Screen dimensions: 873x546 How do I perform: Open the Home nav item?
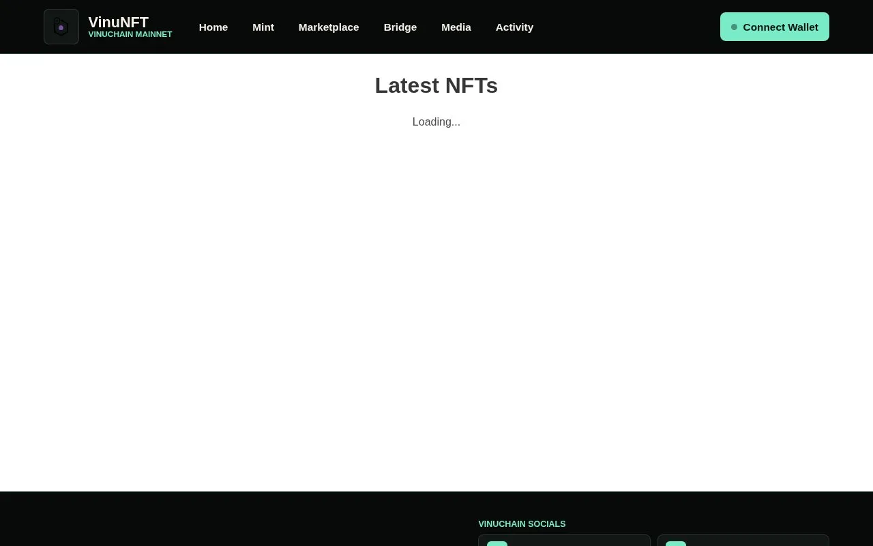[213, 27]
